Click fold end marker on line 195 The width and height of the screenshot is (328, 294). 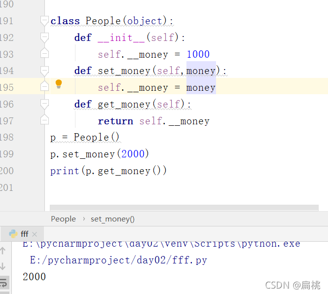(x=44, y=86)
